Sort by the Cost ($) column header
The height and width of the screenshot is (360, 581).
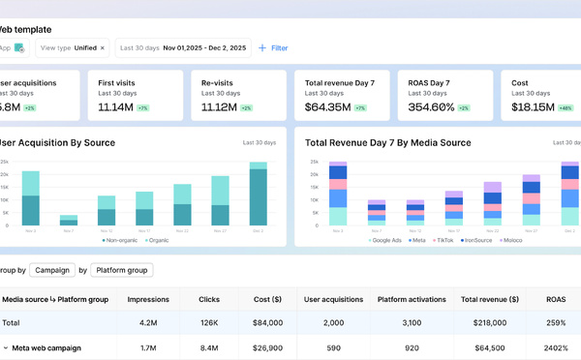click(x=267, y=299)
